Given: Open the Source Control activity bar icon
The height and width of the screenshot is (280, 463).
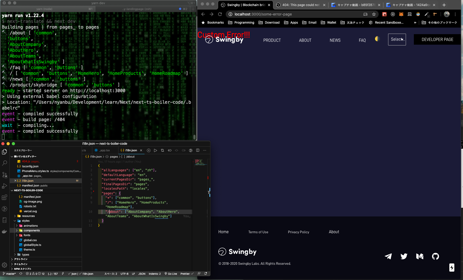Looking at the screenshot, I should click(4, 175).
